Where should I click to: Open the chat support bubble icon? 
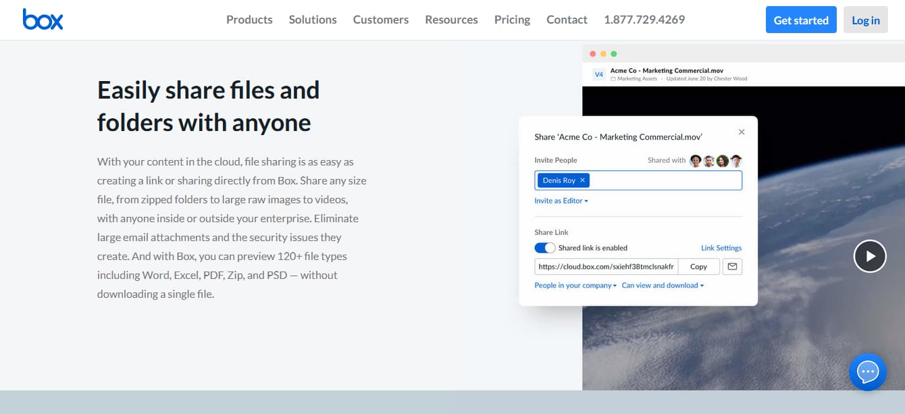(867, 371)
